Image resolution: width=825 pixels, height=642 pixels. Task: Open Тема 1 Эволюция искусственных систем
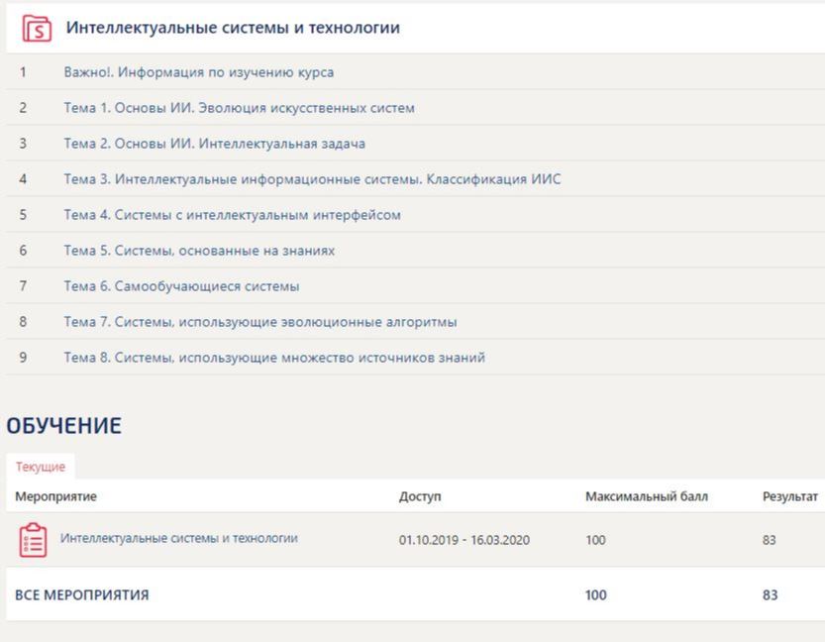[x=239, y=108]
